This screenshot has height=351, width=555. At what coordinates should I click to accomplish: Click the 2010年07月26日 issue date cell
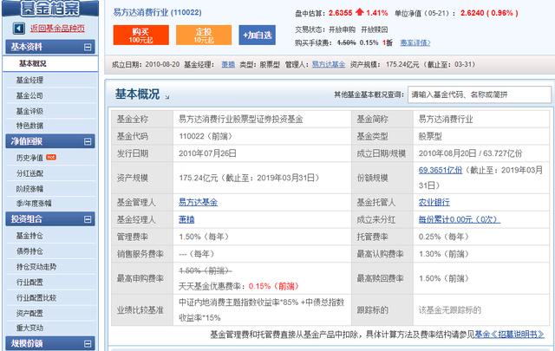tap(262, 153)
